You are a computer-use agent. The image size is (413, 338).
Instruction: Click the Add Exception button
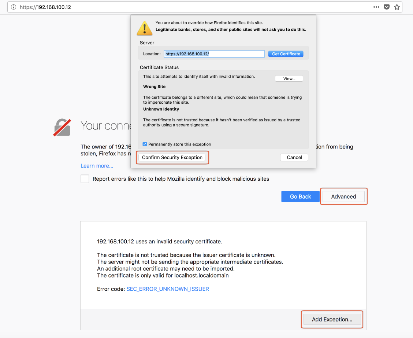(x=332, y=319)
